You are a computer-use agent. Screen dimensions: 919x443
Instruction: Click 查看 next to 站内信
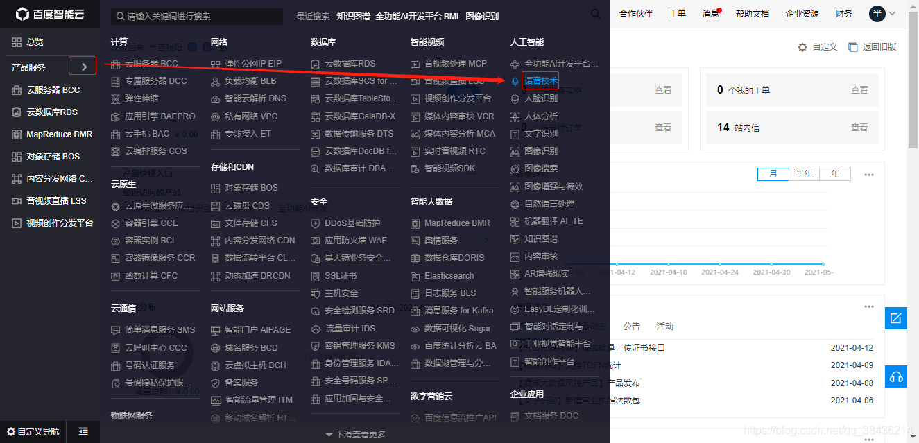tap(859, 128)
